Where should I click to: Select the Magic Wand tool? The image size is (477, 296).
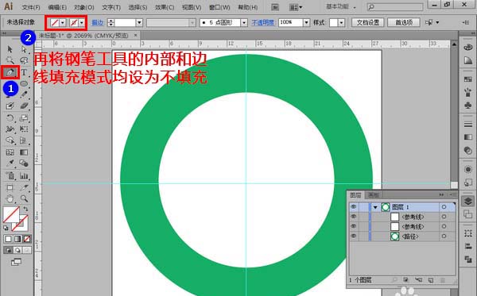10,60
